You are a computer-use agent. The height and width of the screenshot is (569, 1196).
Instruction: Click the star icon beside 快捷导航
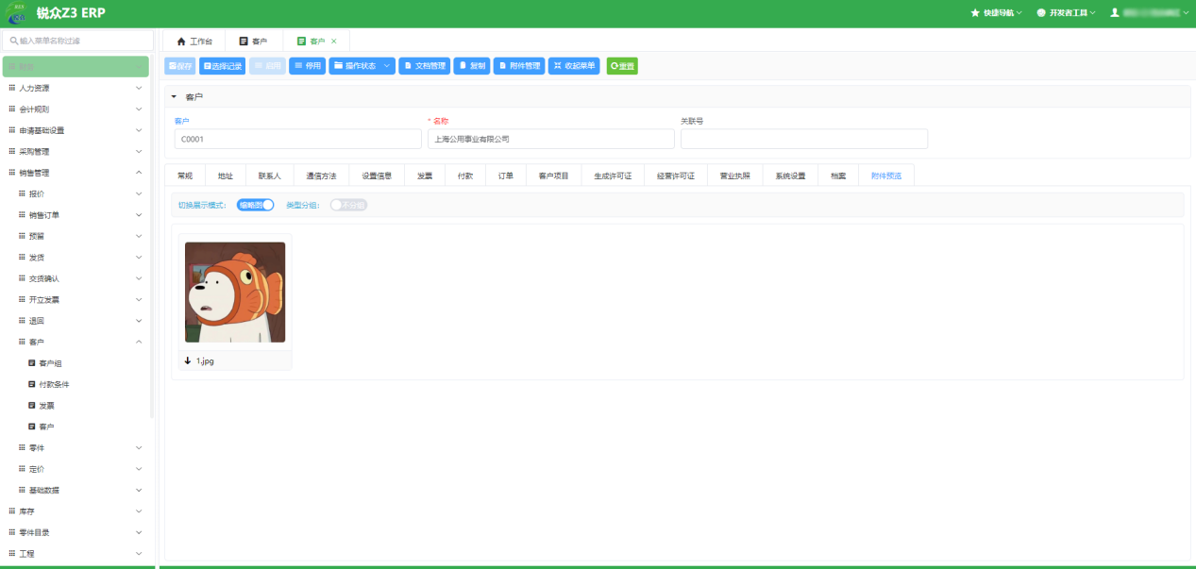click(x=975, y=13)
